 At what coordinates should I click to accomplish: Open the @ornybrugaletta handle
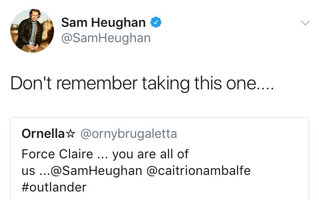(x=129, y=134)
